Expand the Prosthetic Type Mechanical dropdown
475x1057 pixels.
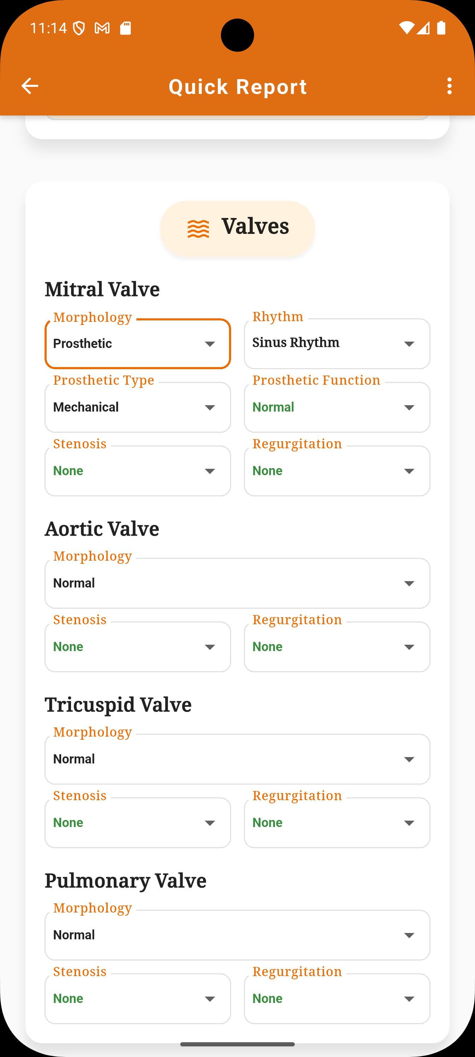137,407
